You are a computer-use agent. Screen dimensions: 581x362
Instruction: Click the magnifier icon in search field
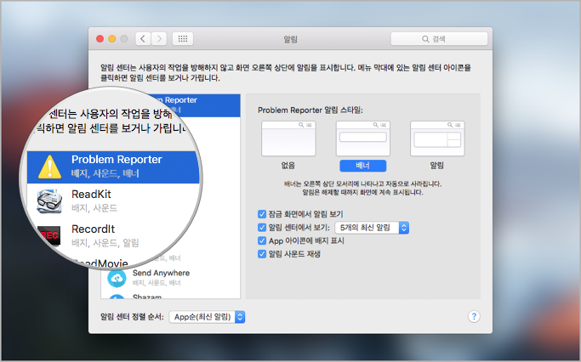425,39
